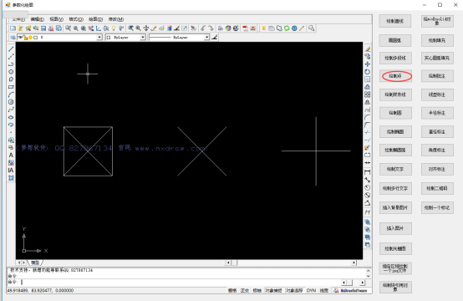Click the 实心圆填充 button

click(x=437, y=58)
